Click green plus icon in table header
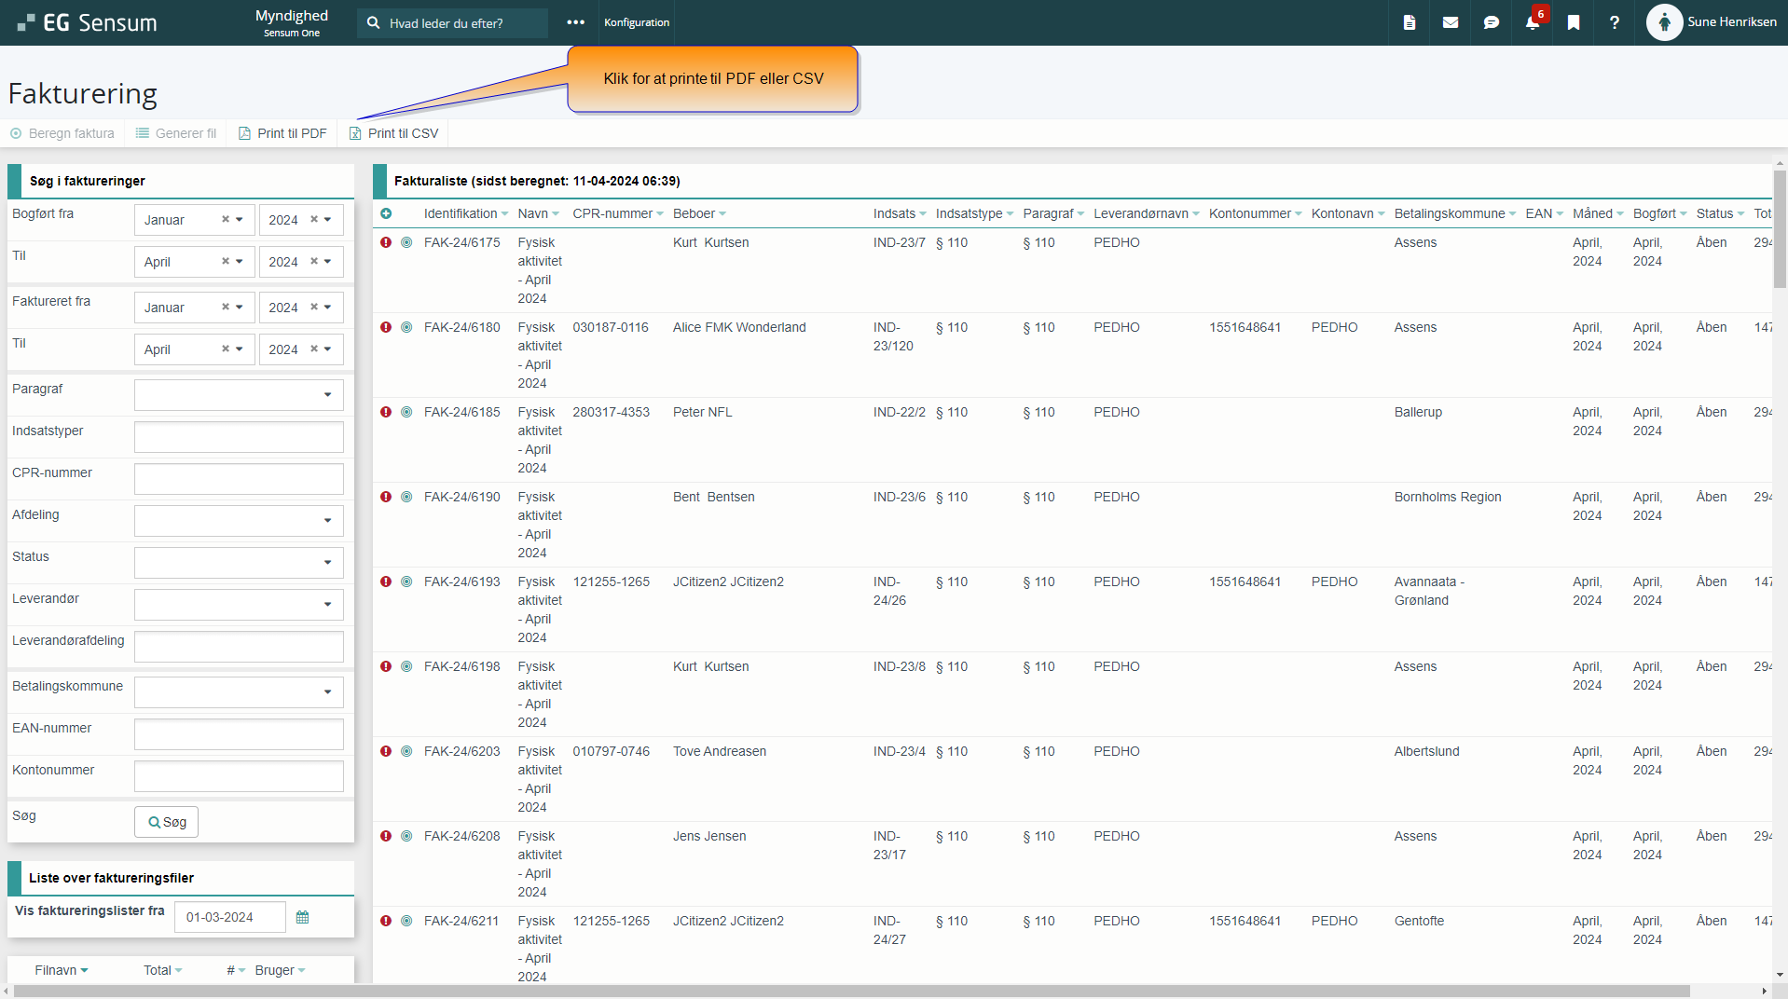This screenshot has width=1788, height=999. [x=386, y=213]
